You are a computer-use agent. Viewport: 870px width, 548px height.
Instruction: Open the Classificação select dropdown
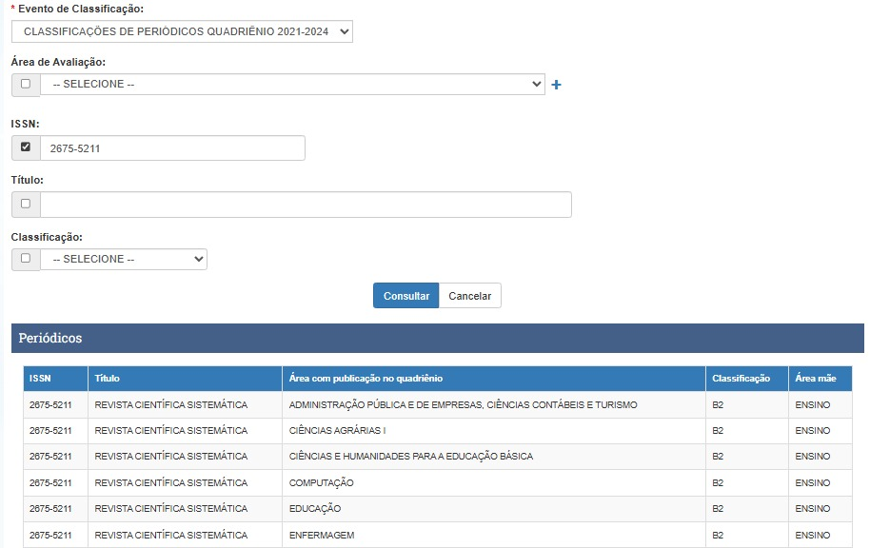click(124, 259)
